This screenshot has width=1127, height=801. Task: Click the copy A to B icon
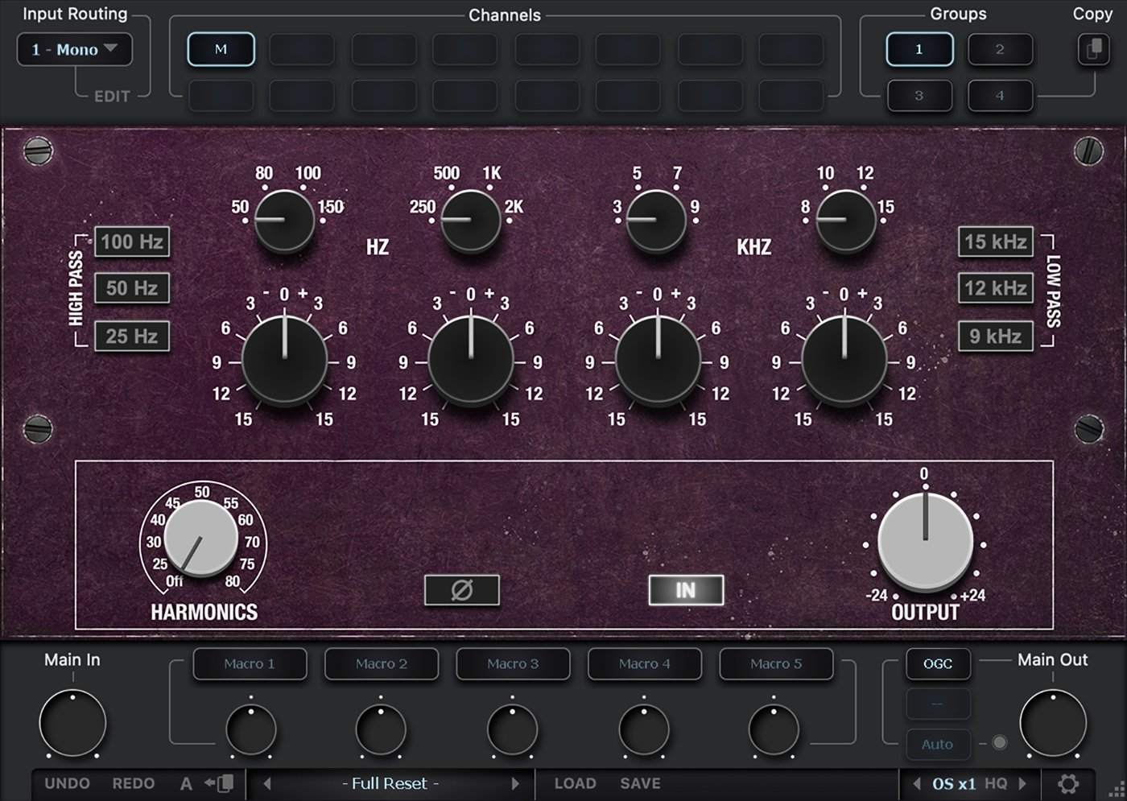pyautogui.click(x=219, y=783)
